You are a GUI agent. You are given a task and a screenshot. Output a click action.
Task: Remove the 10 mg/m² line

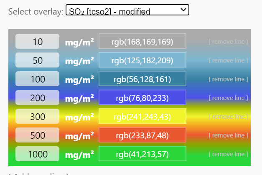pos(228,42)
